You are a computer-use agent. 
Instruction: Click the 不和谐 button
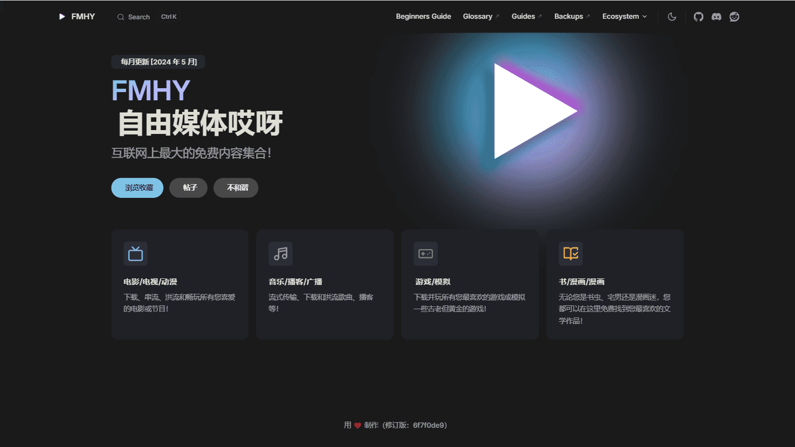pos(236,187)
